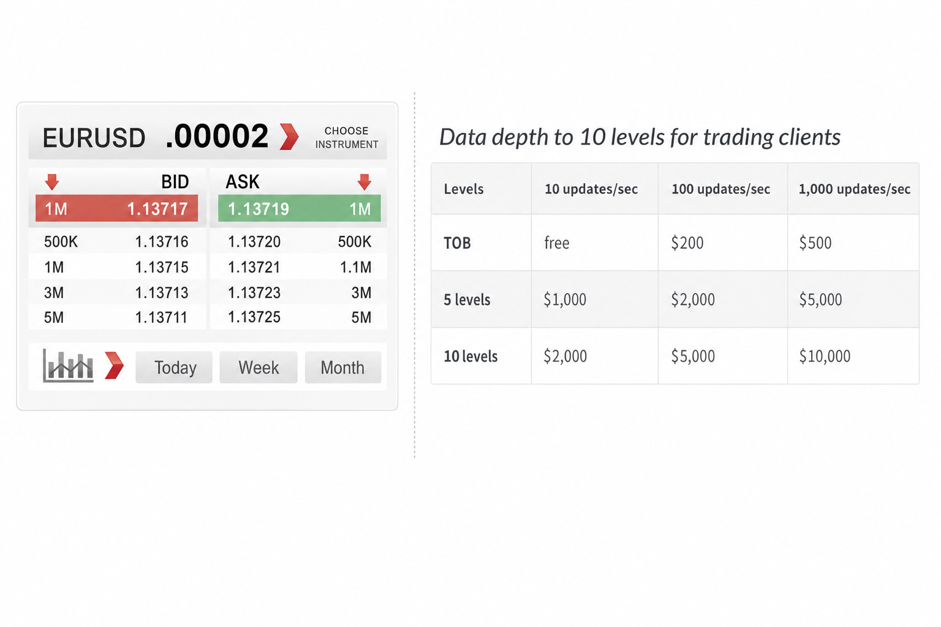Viewport: 941px width, 627px height.
Task: Open the bar chart icon
Action: point(68,366)
